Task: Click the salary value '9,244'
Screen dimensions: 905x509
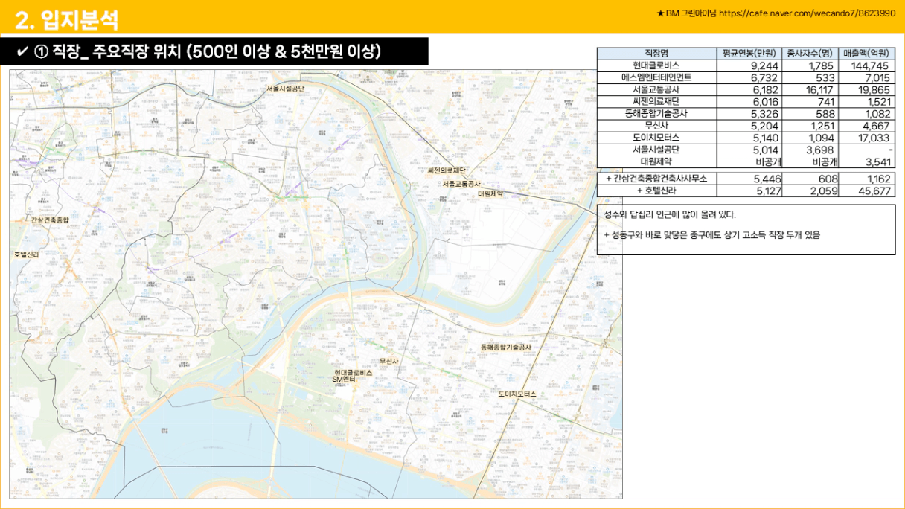Action: point(765,66)
